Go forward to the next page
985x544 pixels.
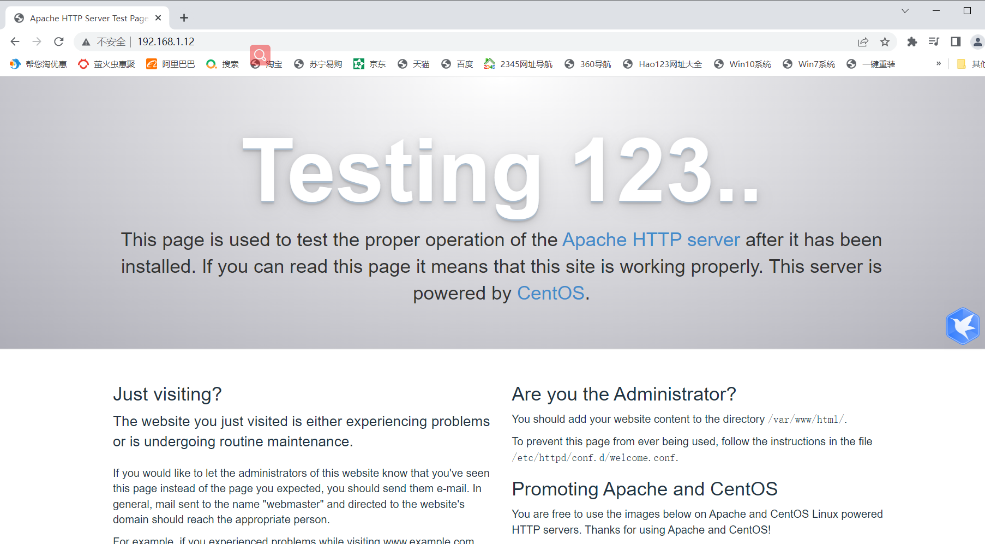pos(37,41)
